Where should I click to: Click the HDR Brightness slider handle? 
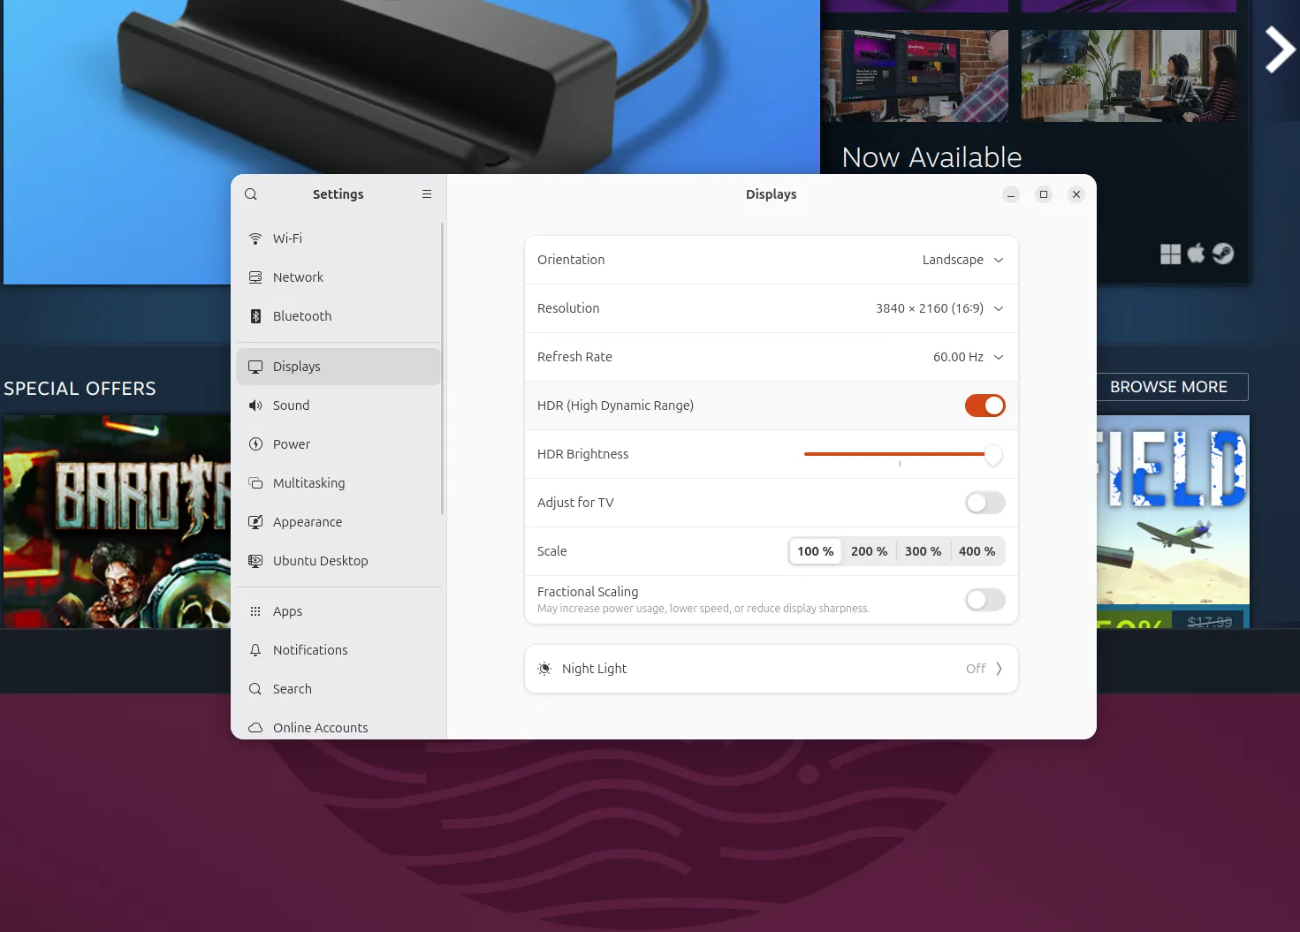(993, 454)
